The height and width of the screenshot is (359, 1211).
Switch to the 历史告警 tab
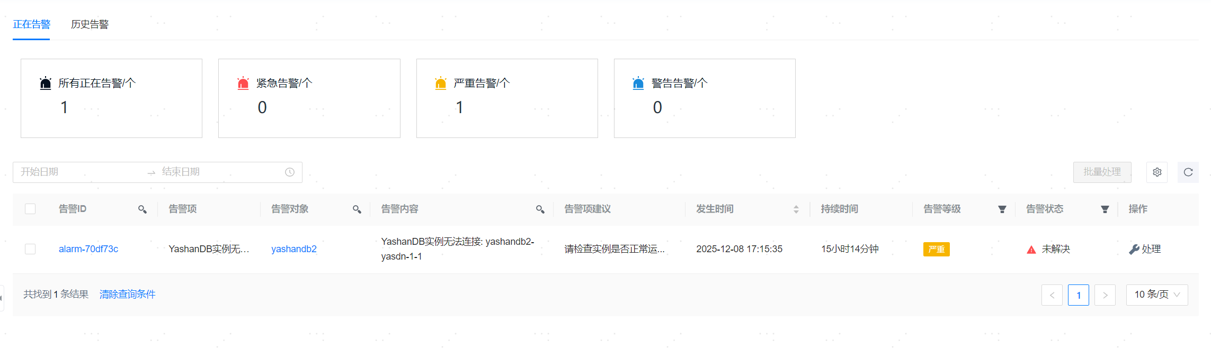coord(90,24)
